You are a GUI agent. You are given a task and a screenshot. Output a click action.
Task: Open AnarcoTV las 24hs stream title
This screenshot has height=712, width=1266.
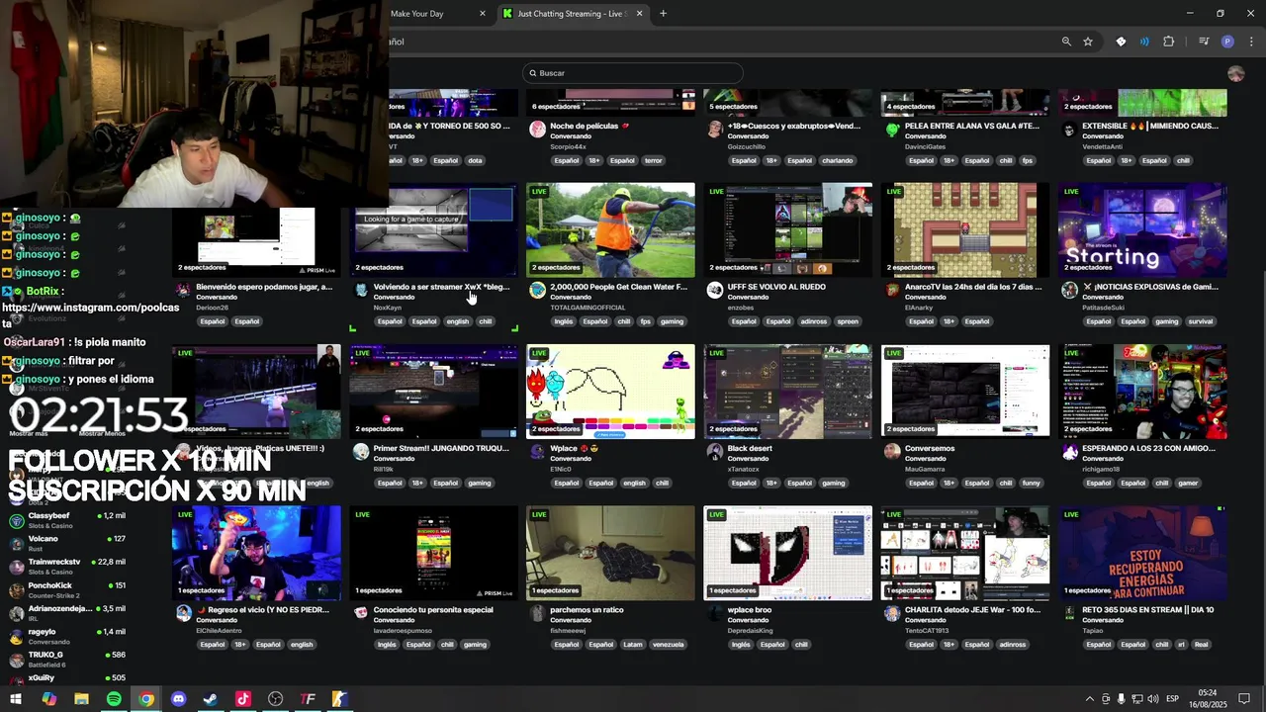click(973, 287)
